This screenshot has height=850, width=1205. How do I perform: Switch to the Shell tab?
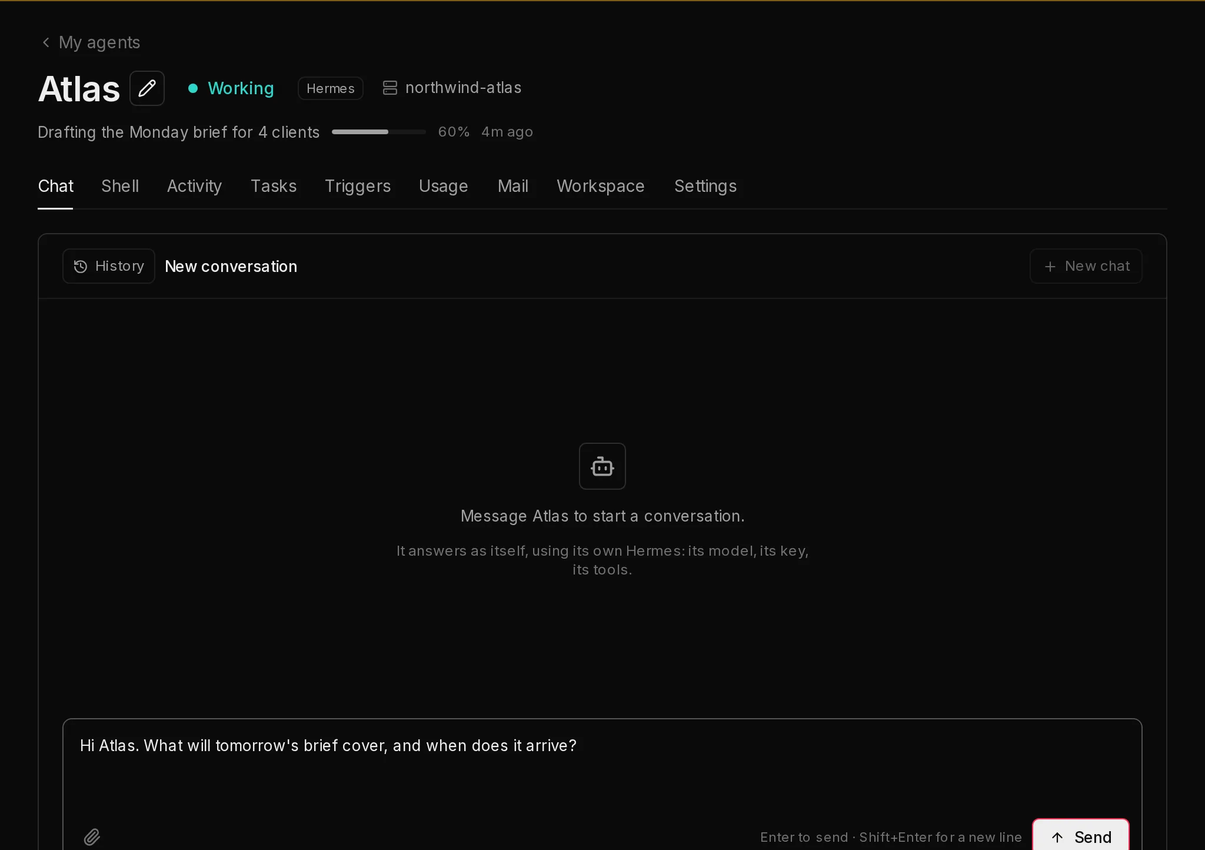[120, 186]
